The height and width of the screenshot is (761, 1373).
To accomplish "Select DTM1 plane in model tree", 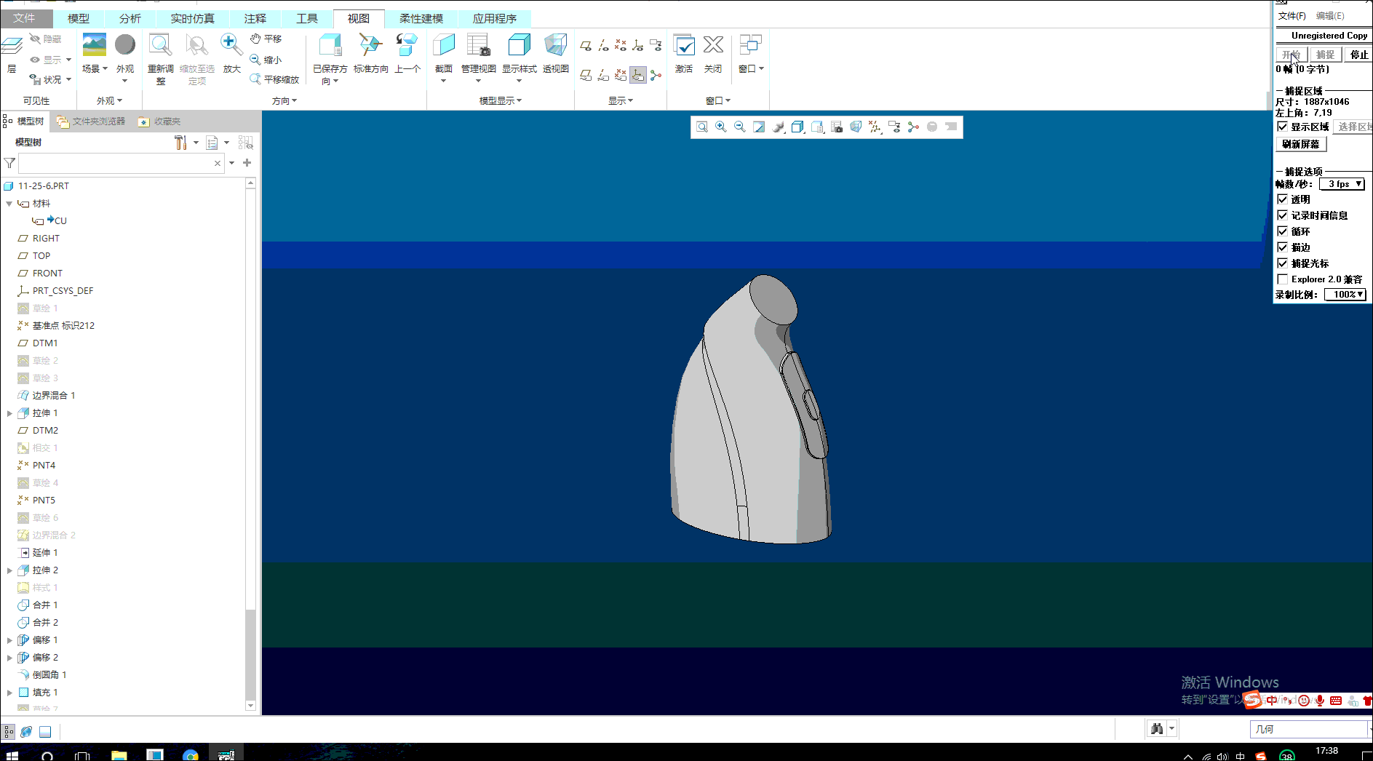I will click(x=45, y=343).
